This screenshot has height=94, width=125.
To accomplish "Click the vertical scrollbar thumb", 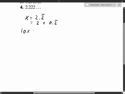I will (124, 44).
